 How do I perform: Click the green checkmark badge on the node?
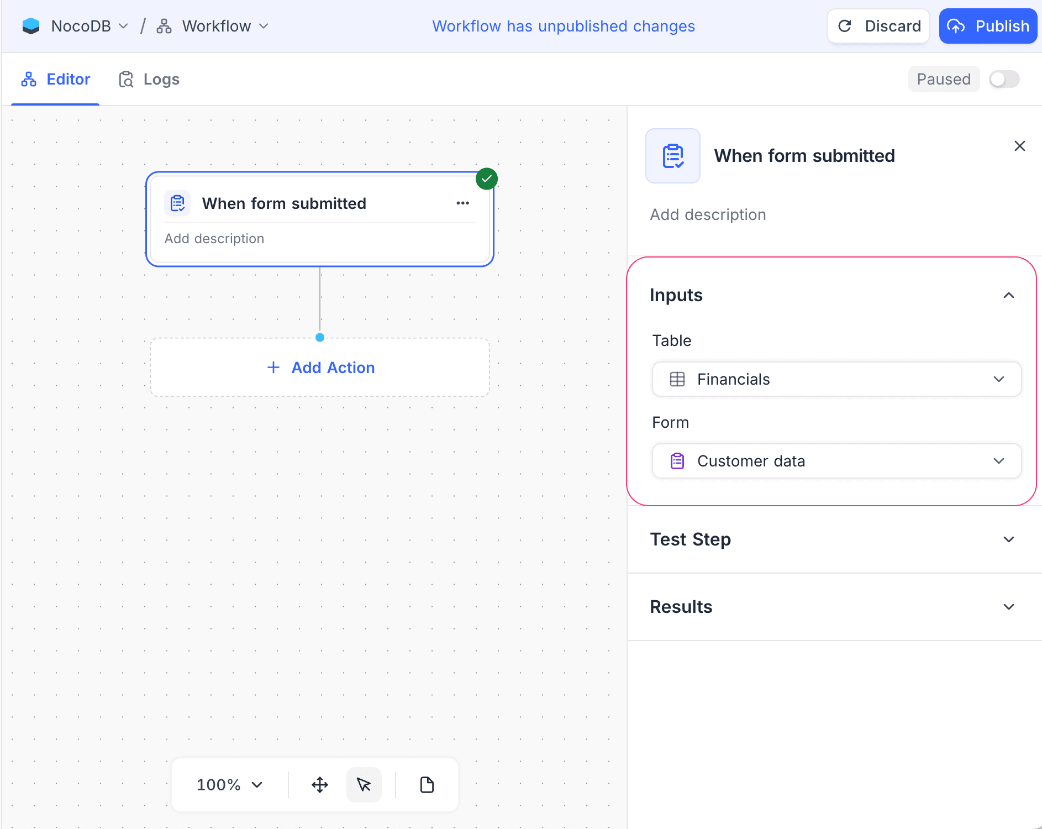486,178
